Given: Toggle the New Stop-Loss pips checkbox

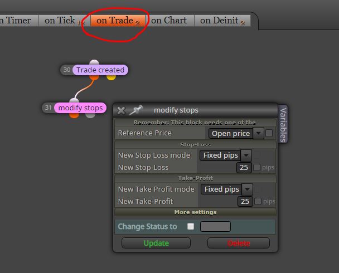Looking at the screenshot, I should coord(256,168).
